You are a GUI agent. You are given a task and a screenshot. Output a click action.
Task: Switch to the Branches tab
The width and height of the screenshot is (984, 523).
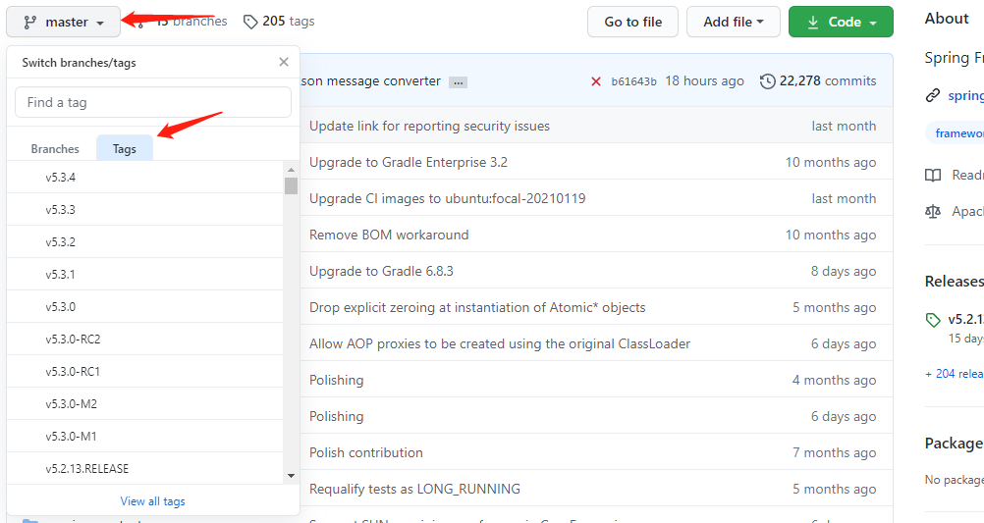point(55,149)
